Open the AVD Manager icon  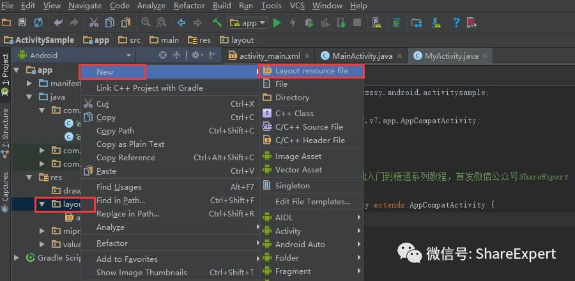click(x=376, y=23)
